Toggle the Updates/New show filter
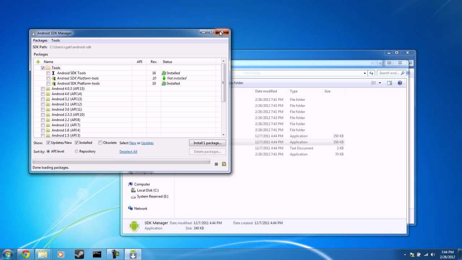Image resolution: width=462 pixels, height=260 pixels. pos(48,143)
